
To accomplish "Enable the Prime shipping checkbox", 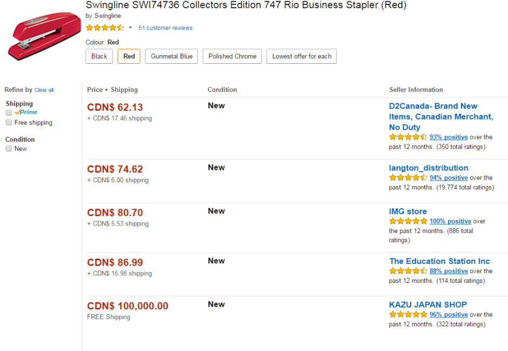I will click(x=9, y=112).
